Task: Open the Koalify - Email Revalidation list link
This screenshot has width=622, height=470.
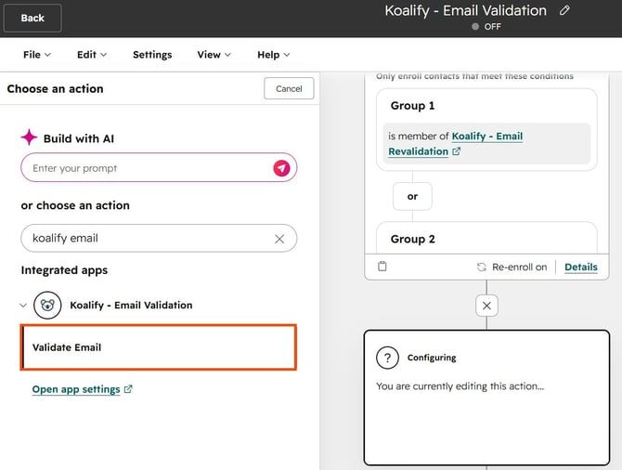Action: (456, 144)
